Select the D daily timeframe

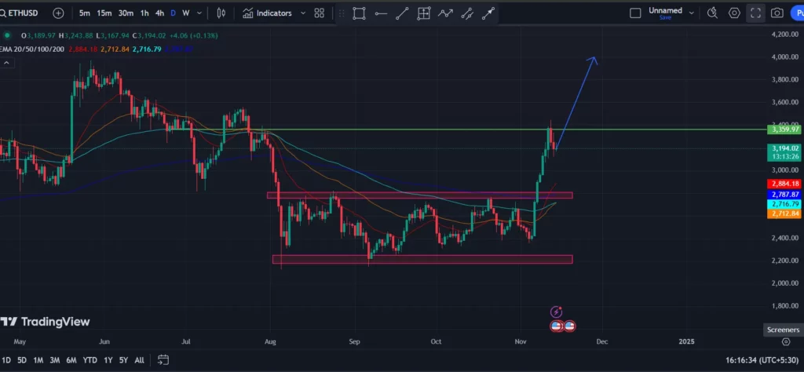pyautogui.click(x=173, y=13)
